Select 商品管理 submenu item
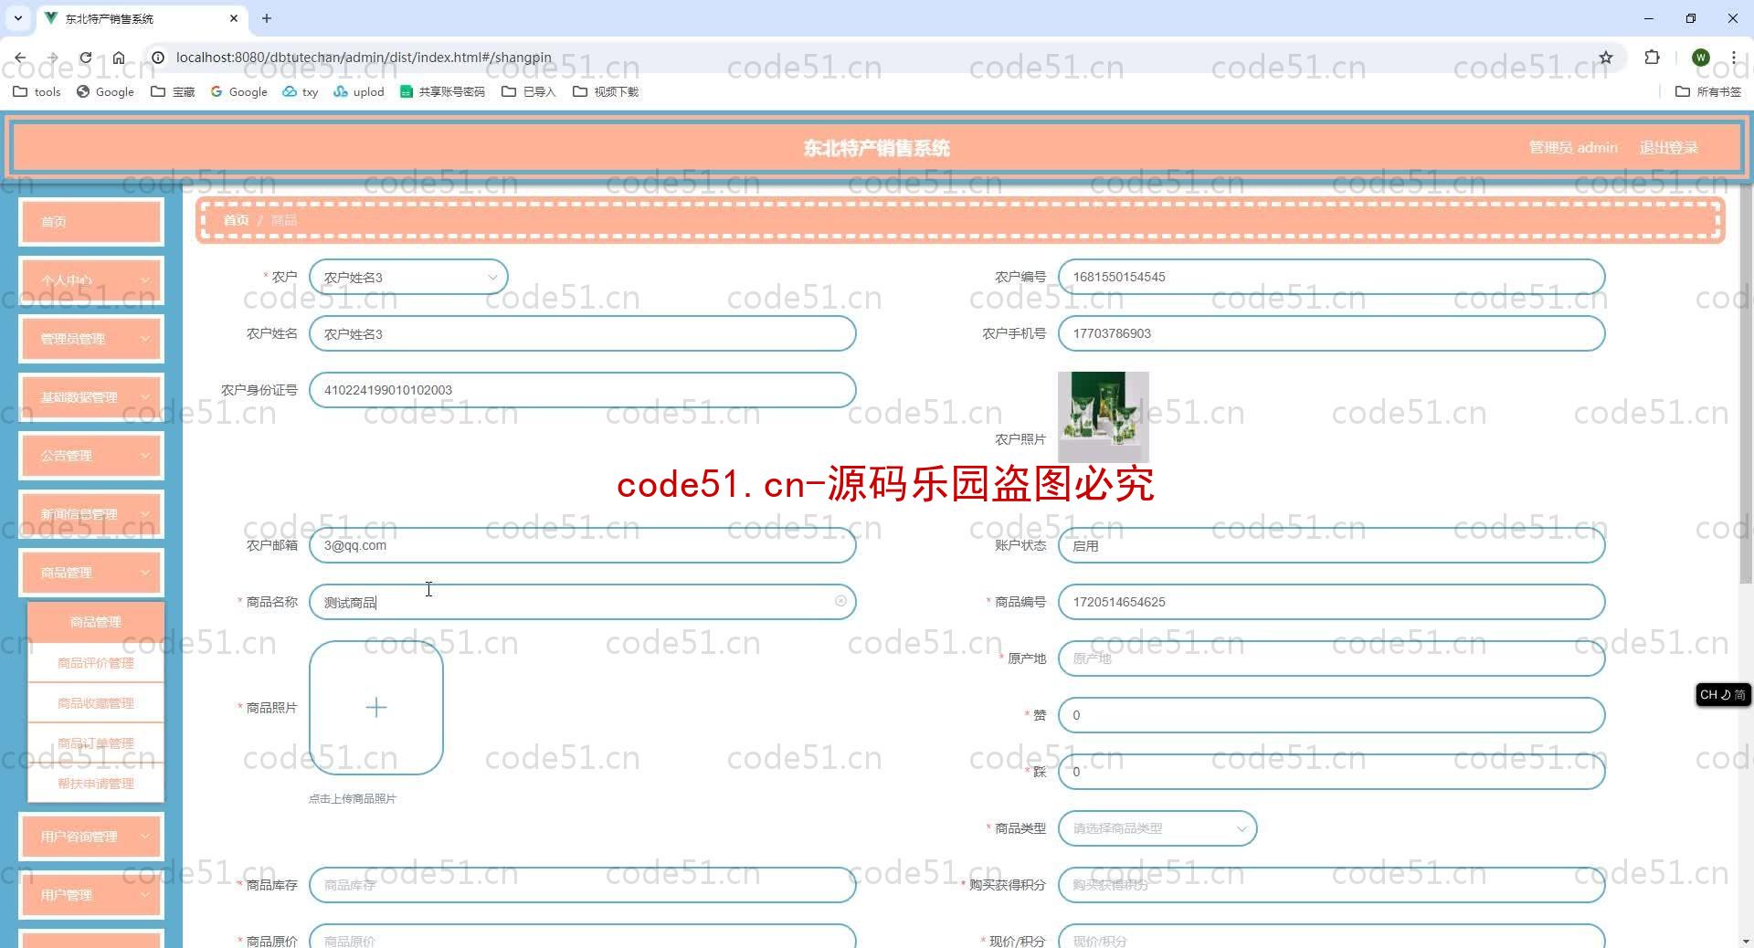The image size is (1754, 948). pos(96,622)
